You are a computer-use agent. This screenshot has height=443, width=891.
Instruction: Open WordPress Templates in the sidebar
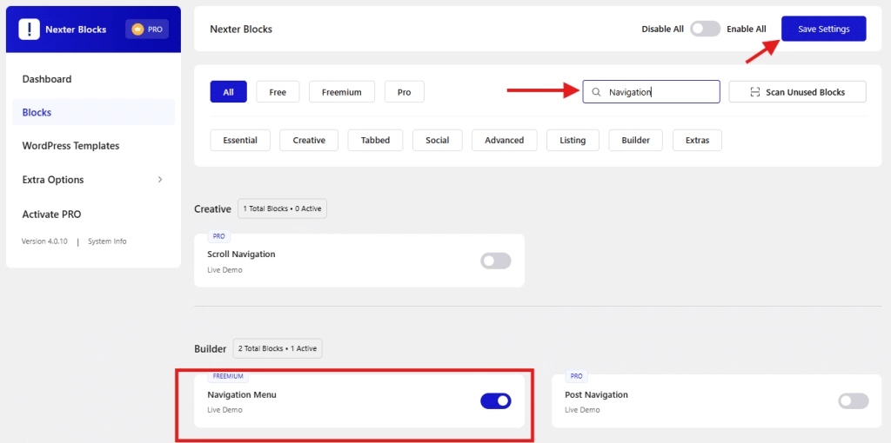click(x=70, y=146)
